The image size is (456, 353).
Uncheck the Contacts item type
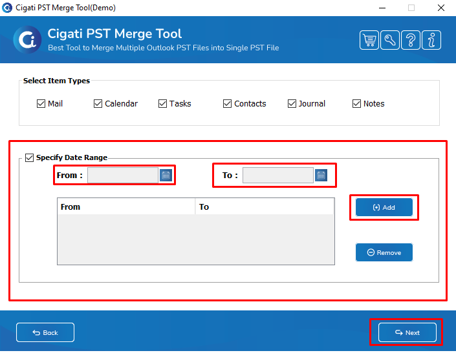click(227, 103)
